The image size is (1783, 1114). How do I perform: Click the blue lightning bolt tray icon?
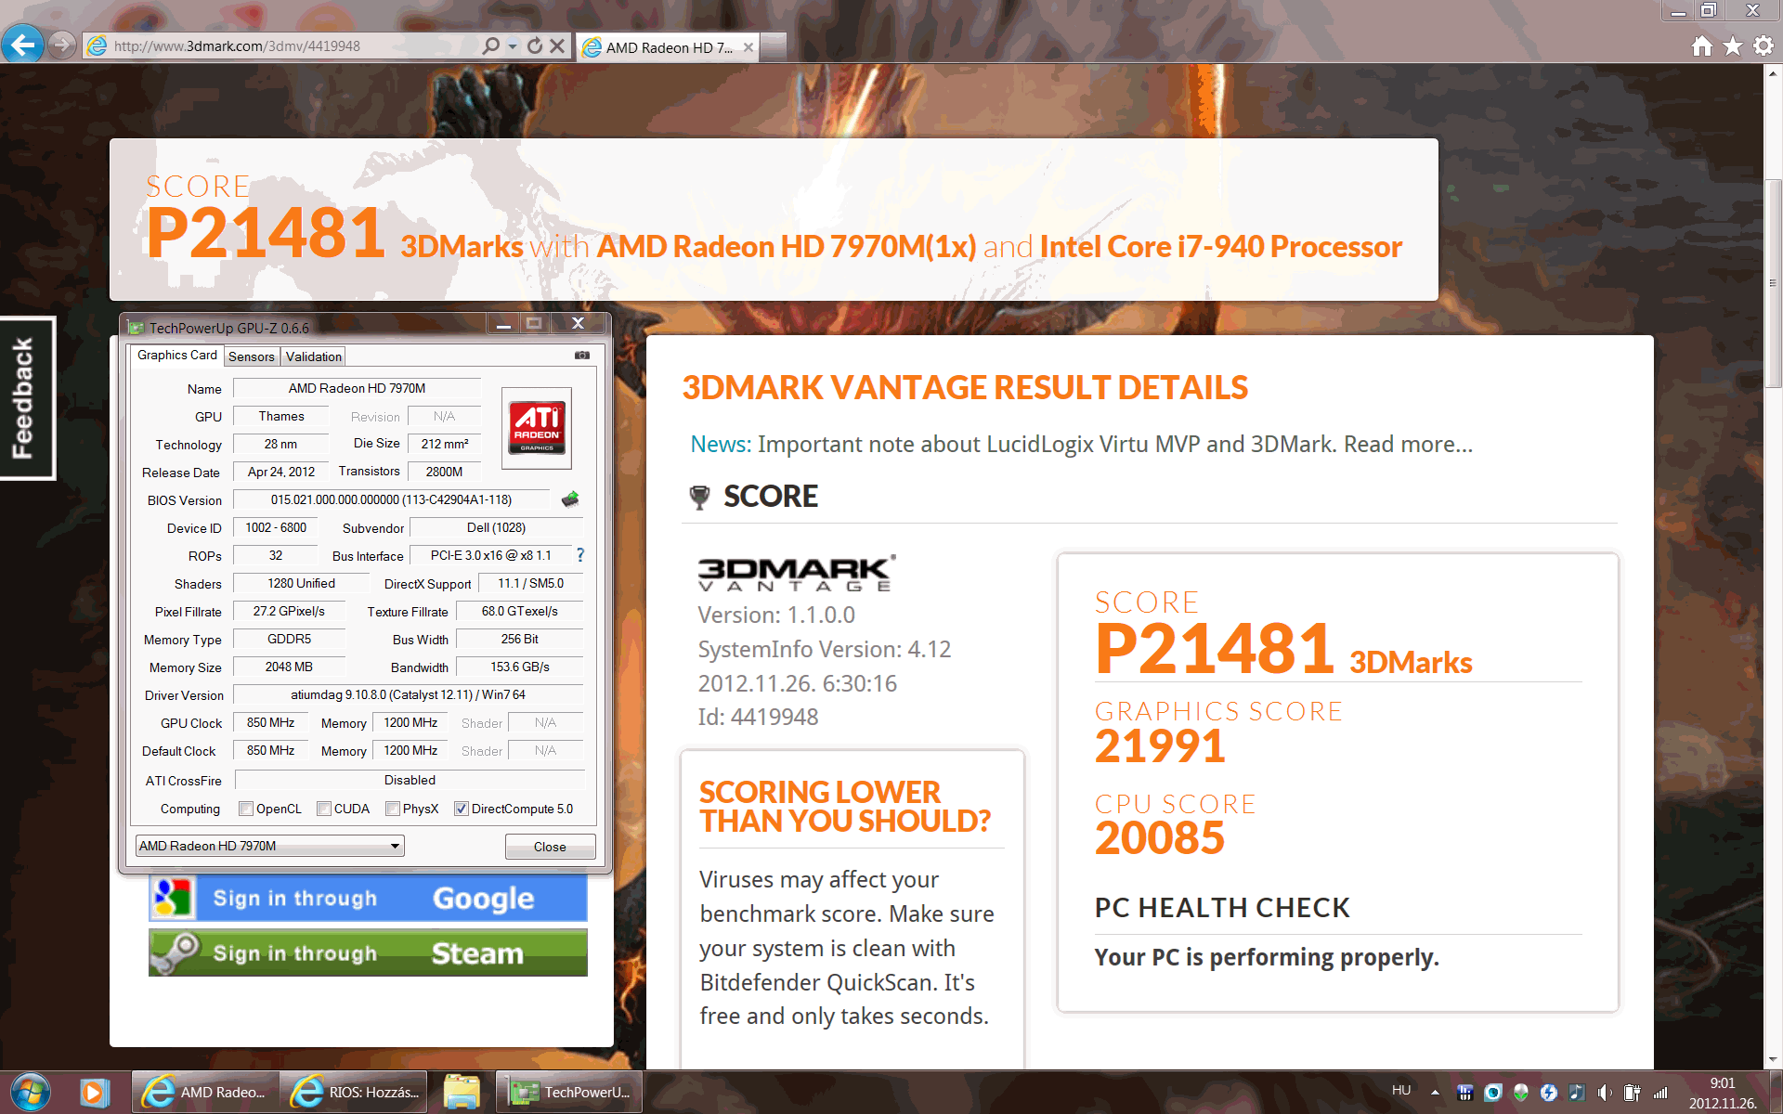point(1548,1093)
